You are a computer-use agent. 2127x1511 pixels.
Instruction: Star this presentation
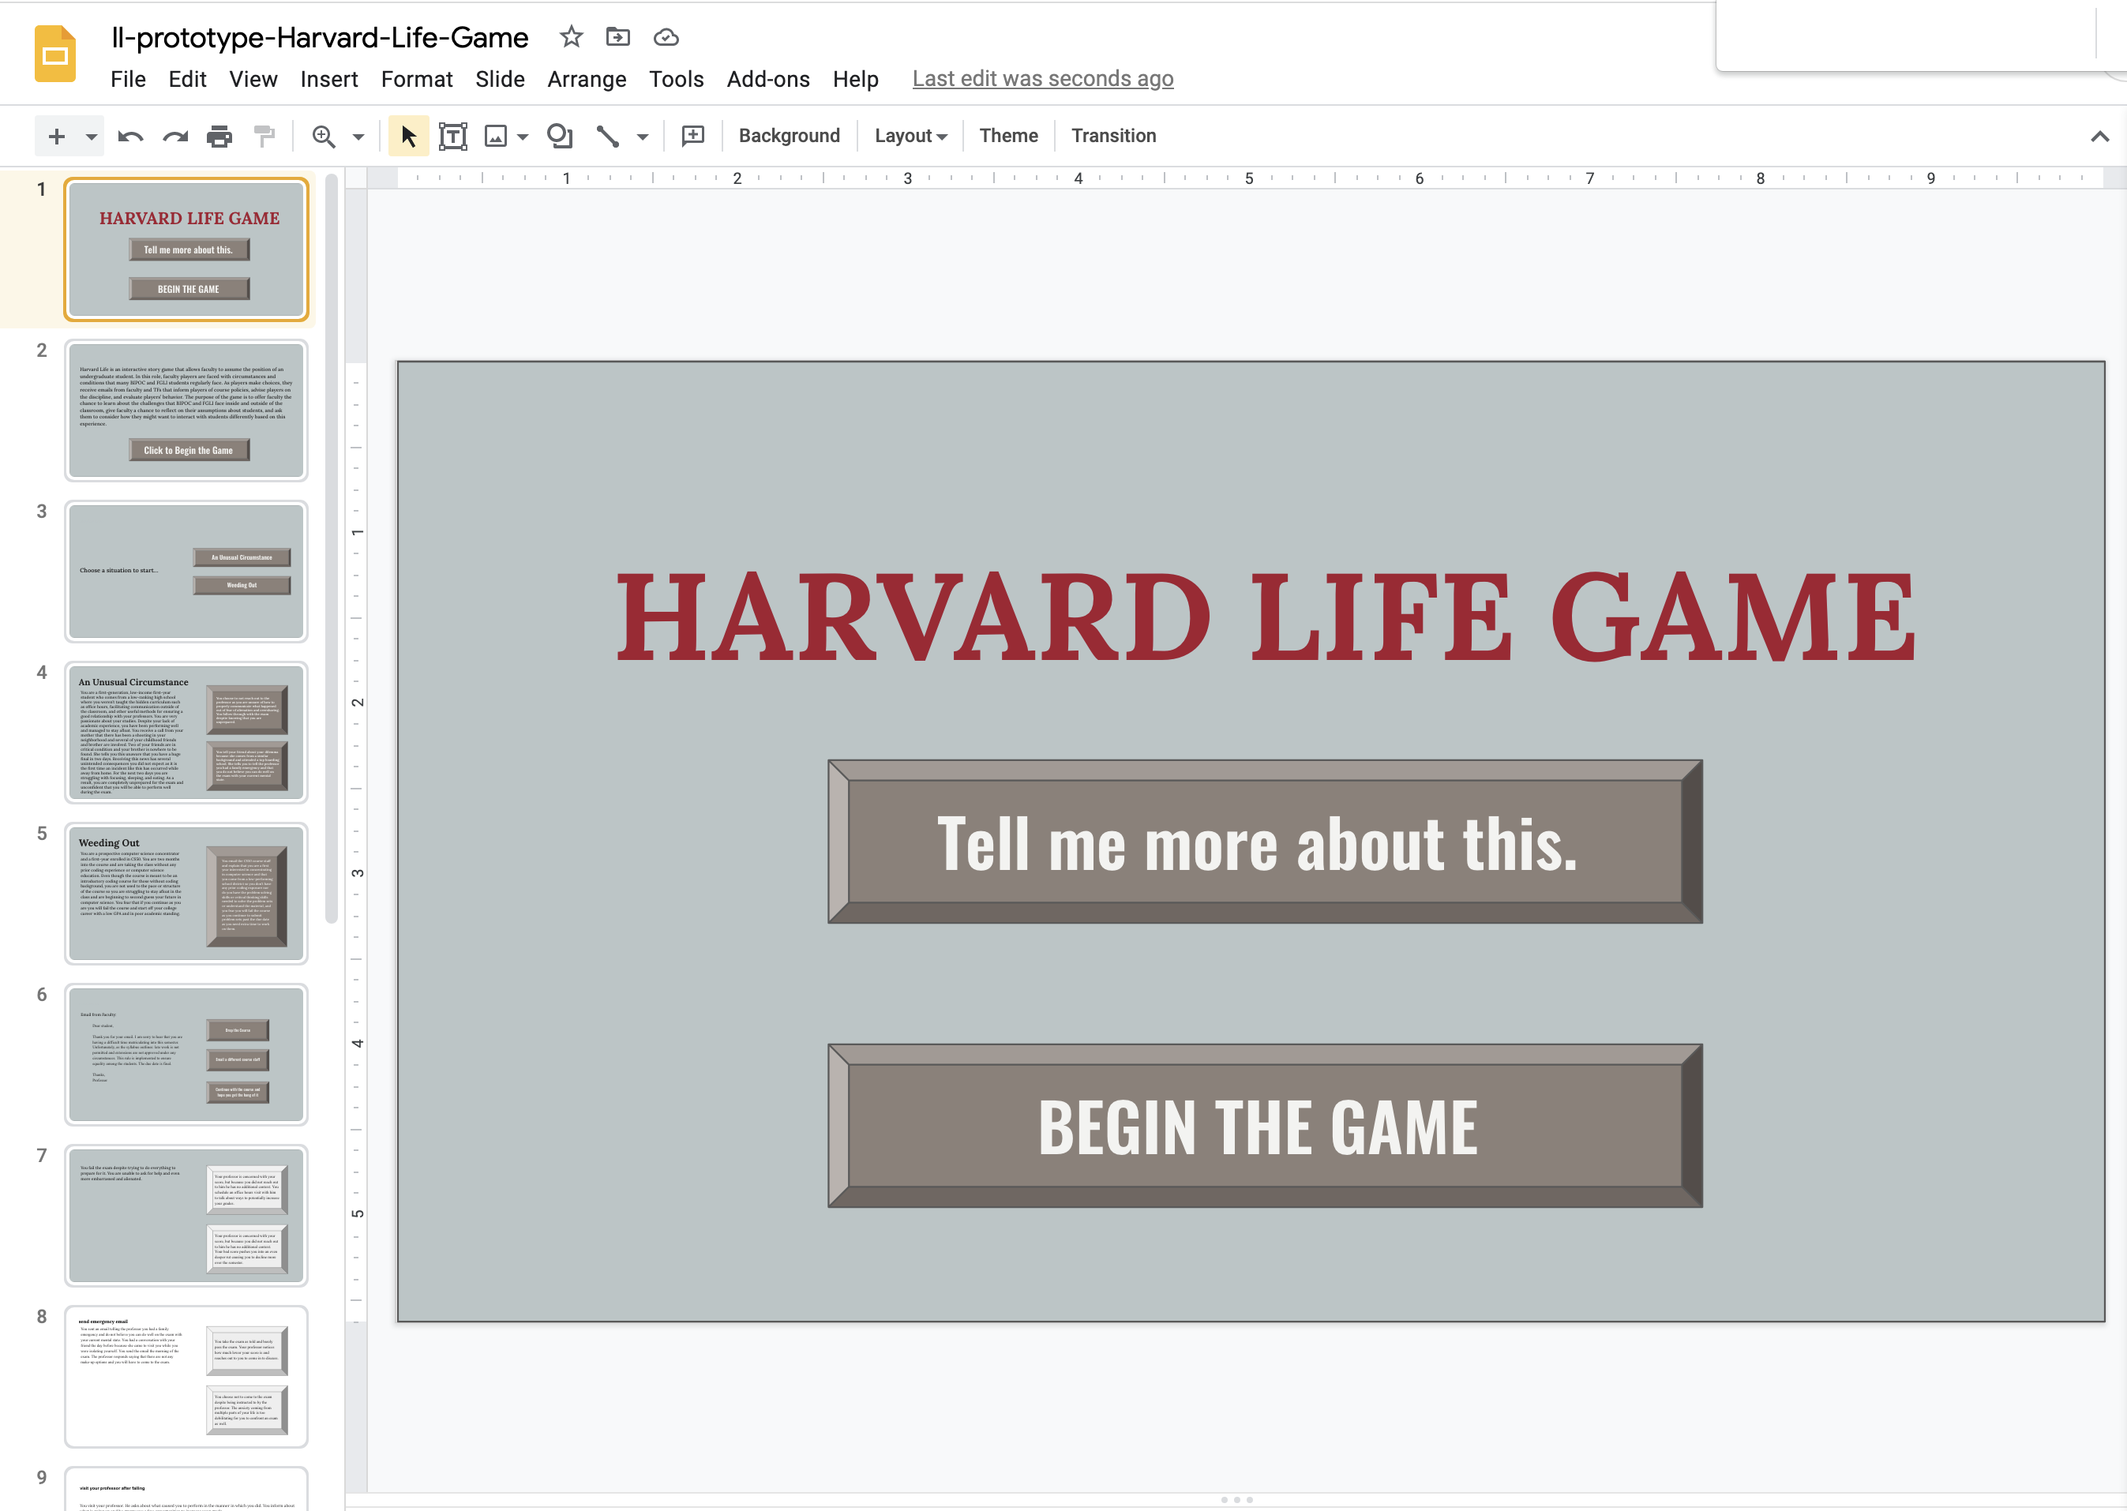coord(570,37)
